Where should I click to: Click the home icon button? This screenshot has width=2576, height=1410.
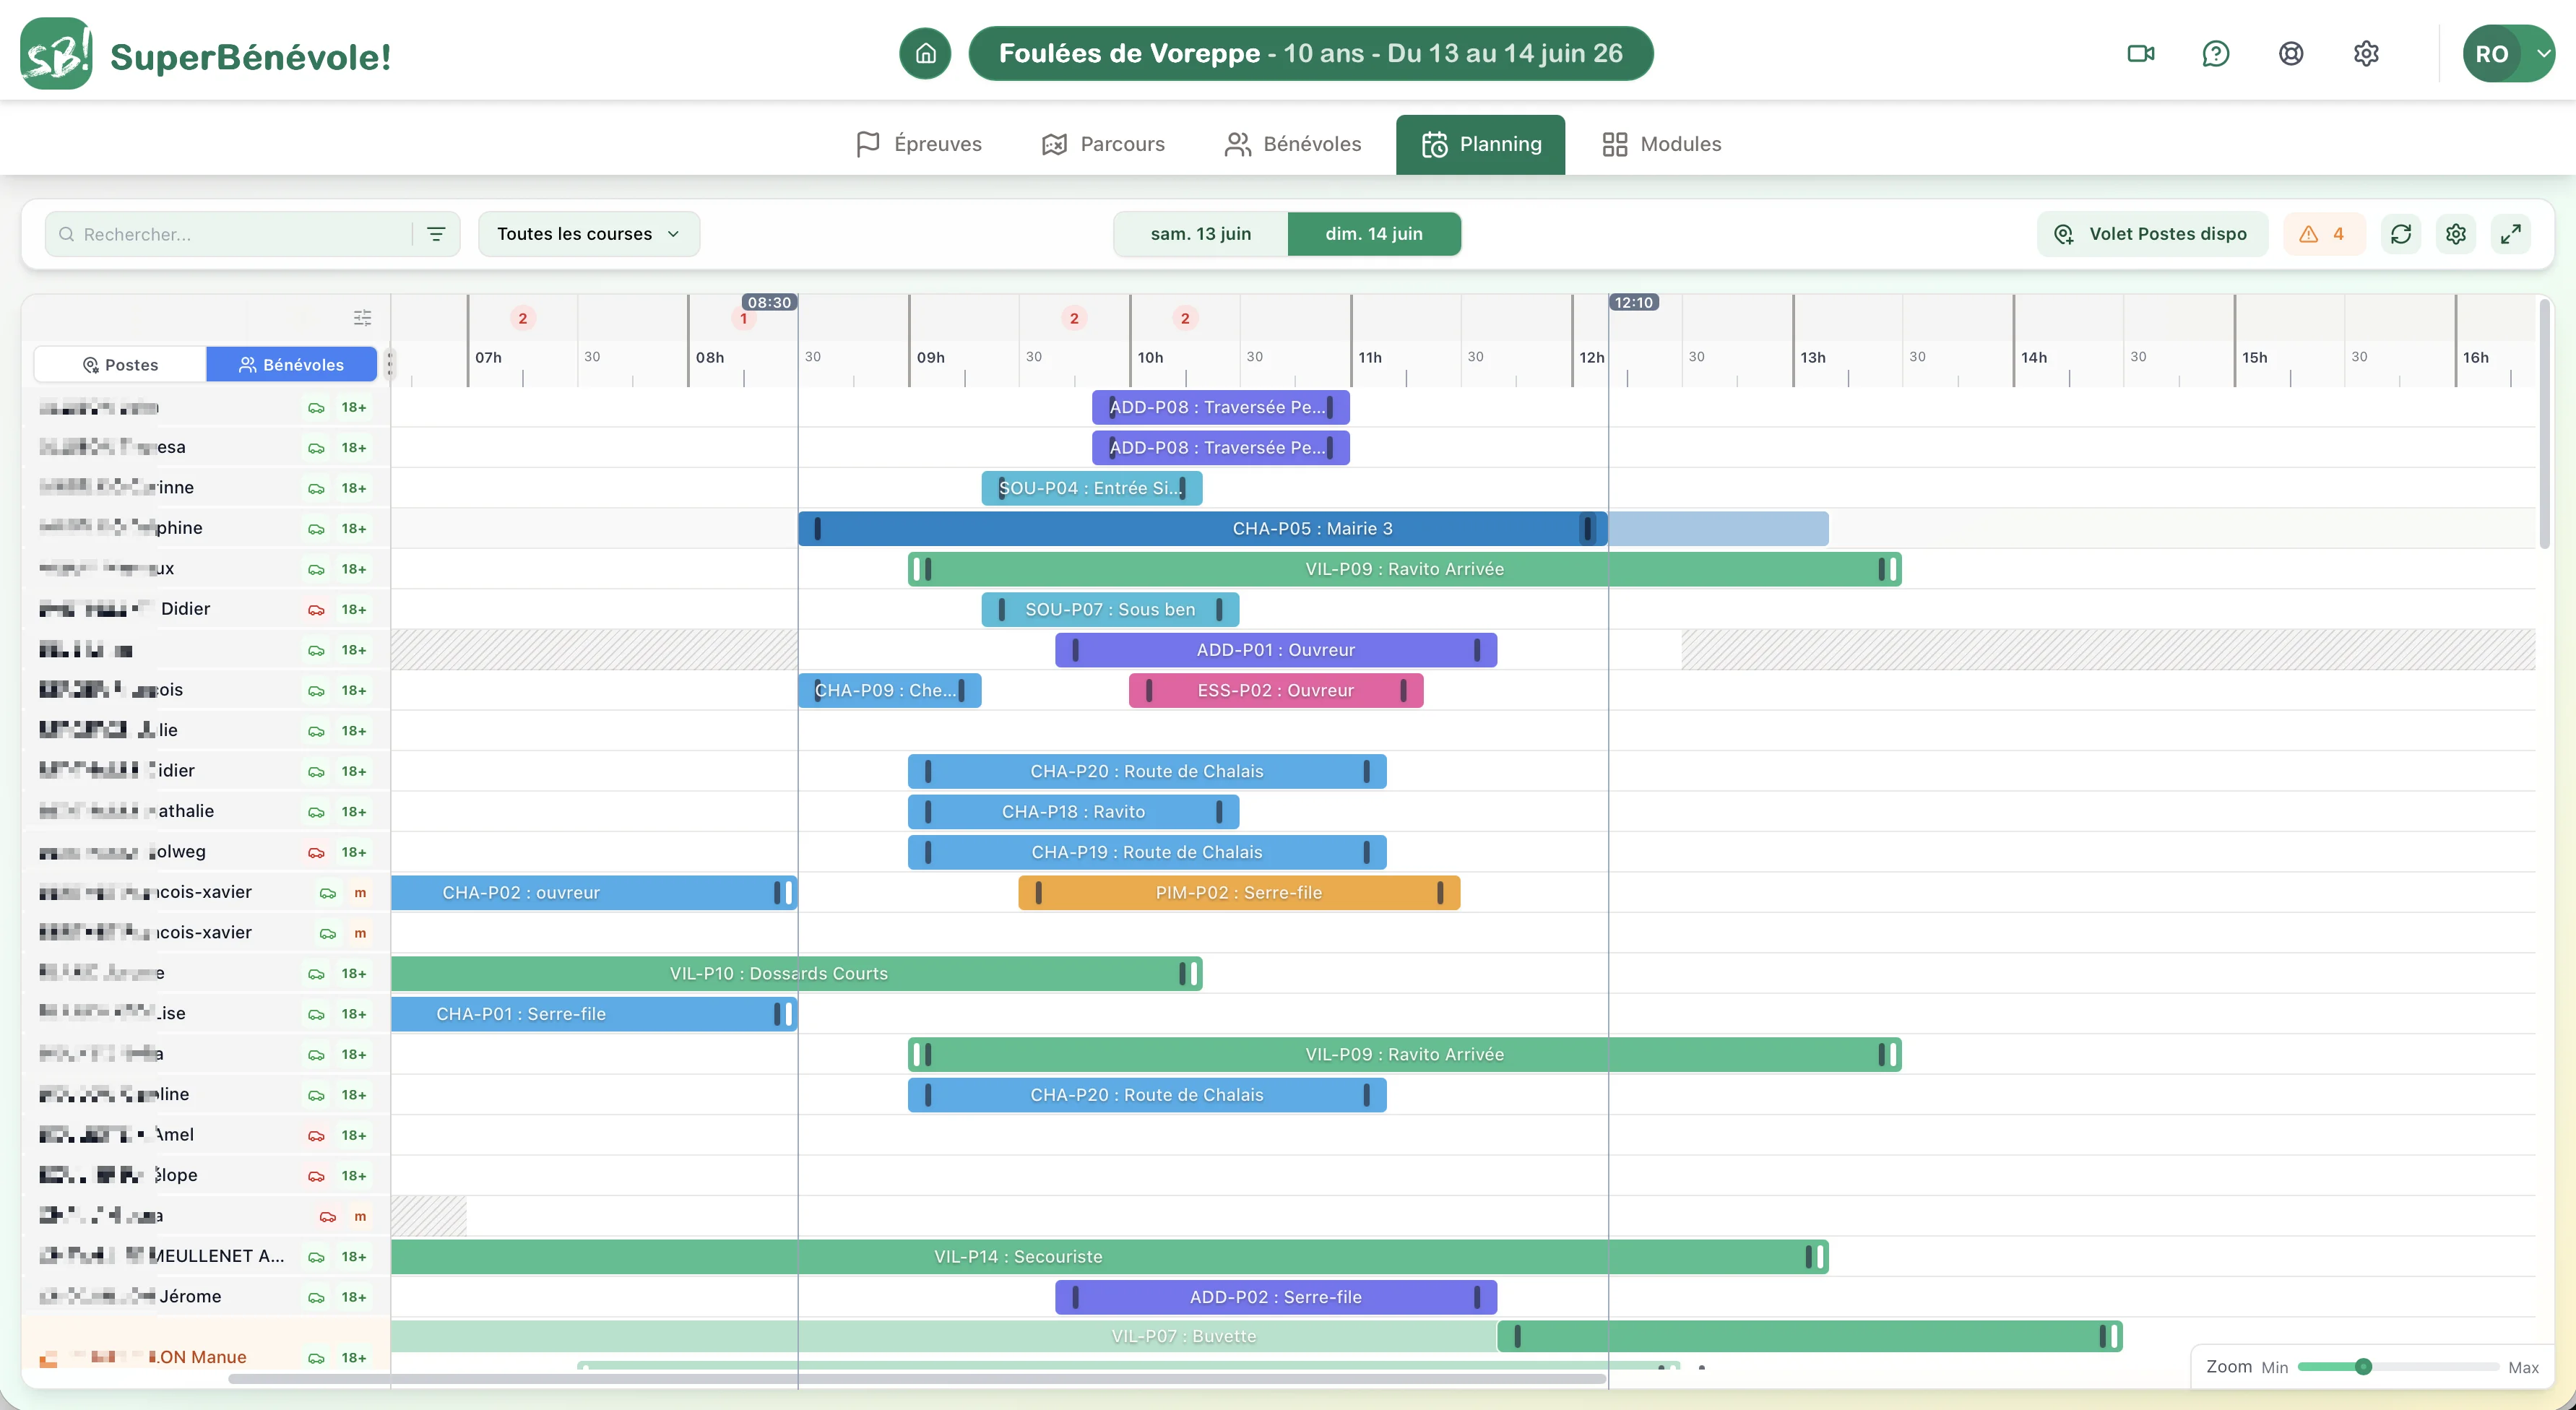coord(925,53)
